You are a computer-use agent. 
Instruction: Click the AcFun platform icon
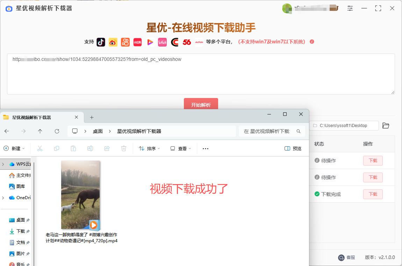point(199,42)
